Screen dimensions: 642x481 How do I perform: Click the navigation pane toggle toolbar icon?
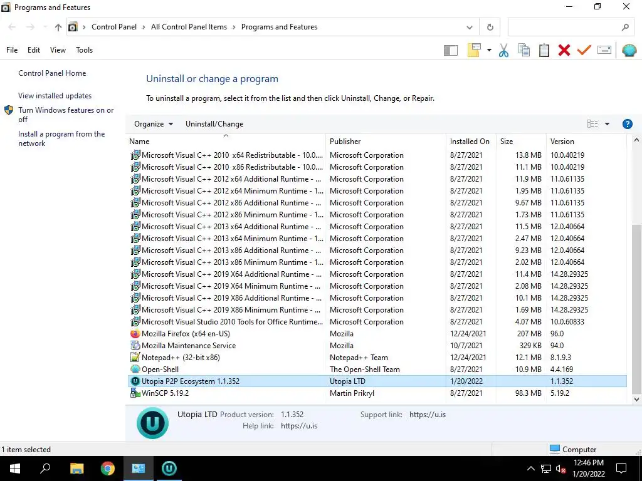tap(450, 50)
